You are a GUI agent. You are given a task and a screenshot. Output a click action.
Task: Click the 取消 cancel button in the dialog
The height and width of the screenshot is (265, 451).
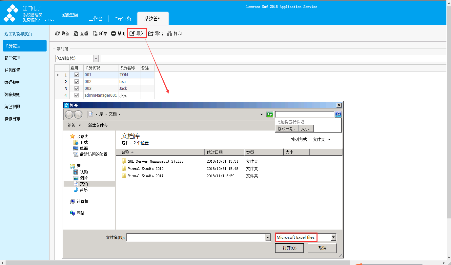322,248
